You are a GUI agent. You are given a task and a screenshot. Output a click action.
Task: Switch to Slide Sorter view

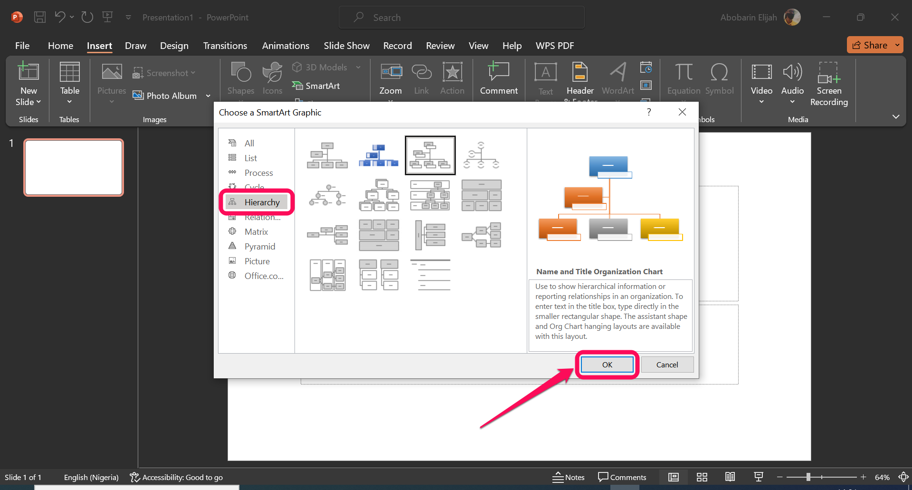tap(702, 477)
